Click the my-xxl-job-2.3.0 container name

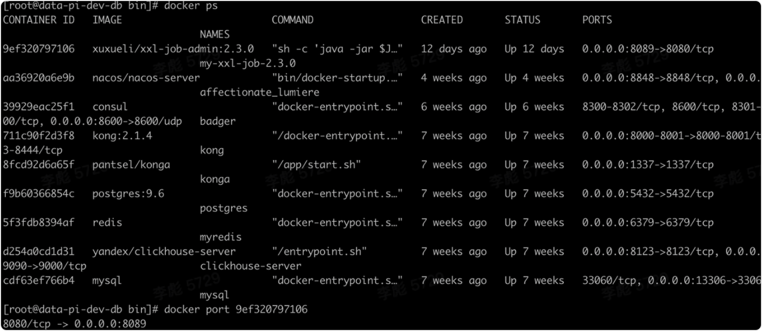click(x=248, y=63)
